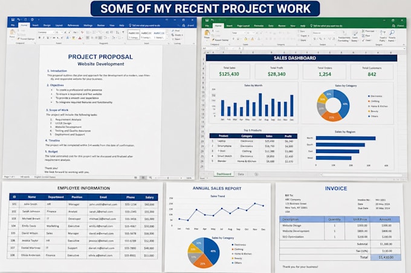This screenshot has width=411, height=273.
Task: Open the Word File menu
Action: 13,25
